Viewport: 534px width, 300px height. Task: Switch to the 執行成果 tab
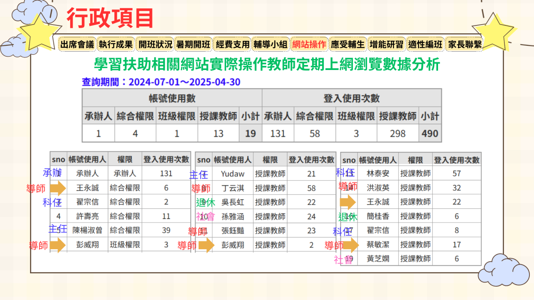pos(116,44)
